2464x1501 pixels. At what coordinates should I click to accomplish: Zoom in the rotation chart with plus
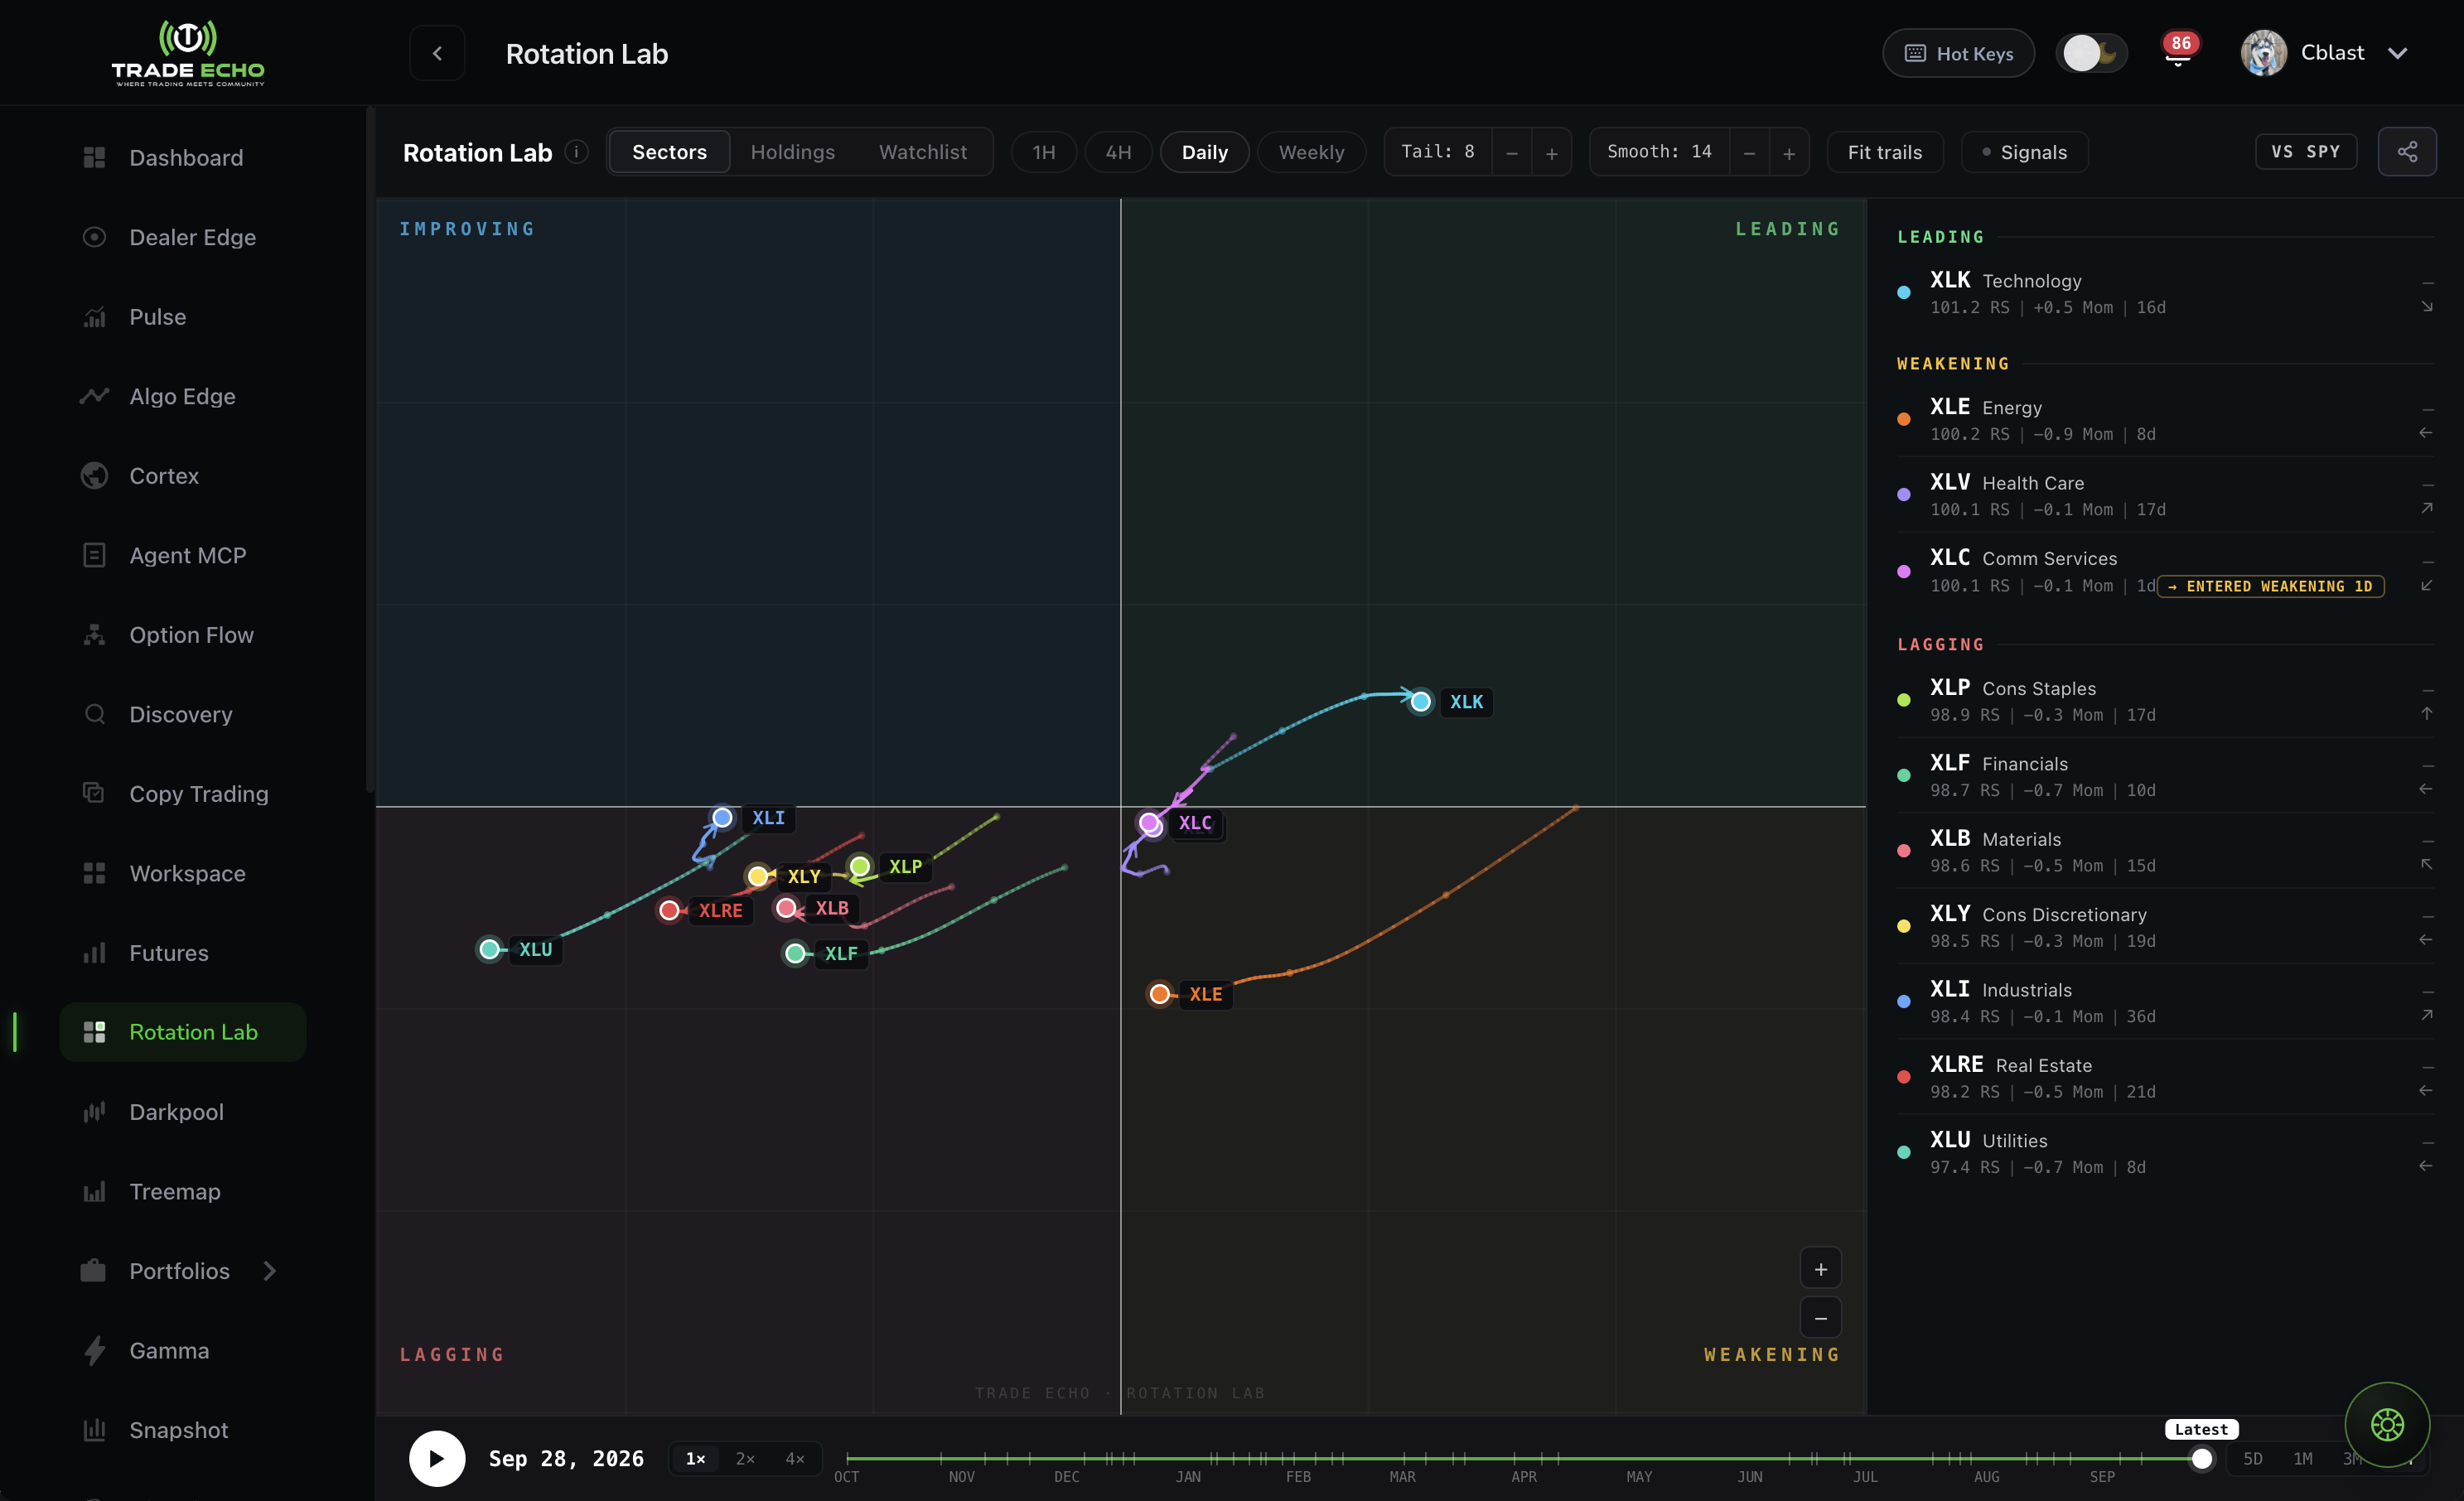click(x=1820, y=1269)
